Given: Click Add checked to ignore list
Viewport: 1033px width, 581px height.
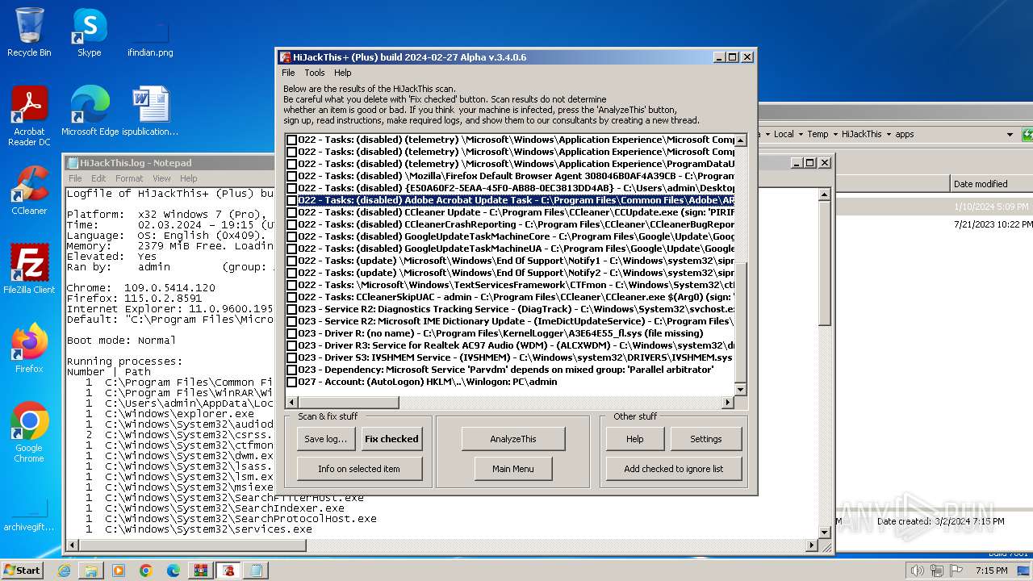Looking at the screenshot, I should tap(674, 469).
